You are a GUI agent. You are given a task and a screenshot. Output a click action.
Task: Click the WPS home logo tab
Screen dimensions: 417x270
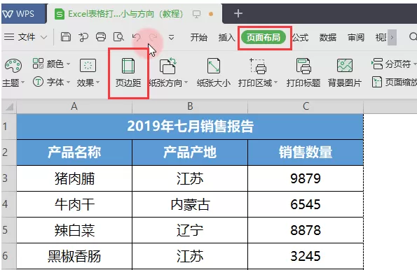[x=23, y=13]
